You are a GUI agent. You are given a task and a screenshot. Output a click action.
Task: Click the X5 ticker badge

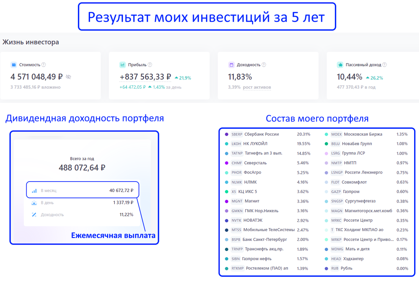(x=234, y=192)
